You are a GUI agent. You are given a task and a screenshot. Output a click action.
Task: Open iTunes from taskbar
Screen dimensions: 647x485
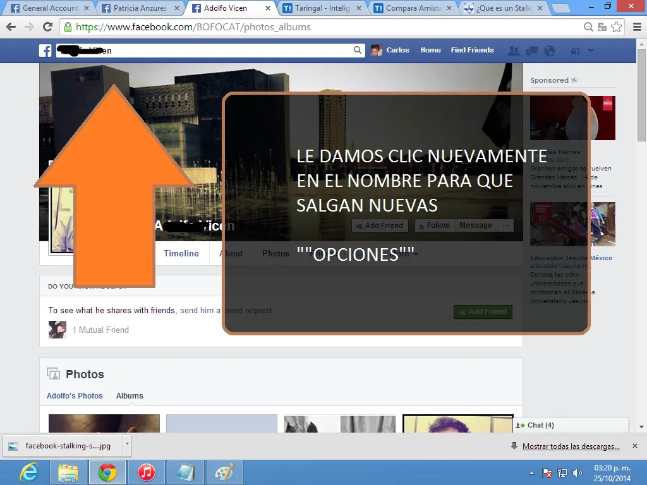147,472
